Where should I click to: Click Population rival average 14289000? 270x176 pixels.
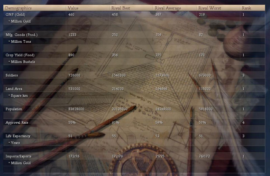163,109
